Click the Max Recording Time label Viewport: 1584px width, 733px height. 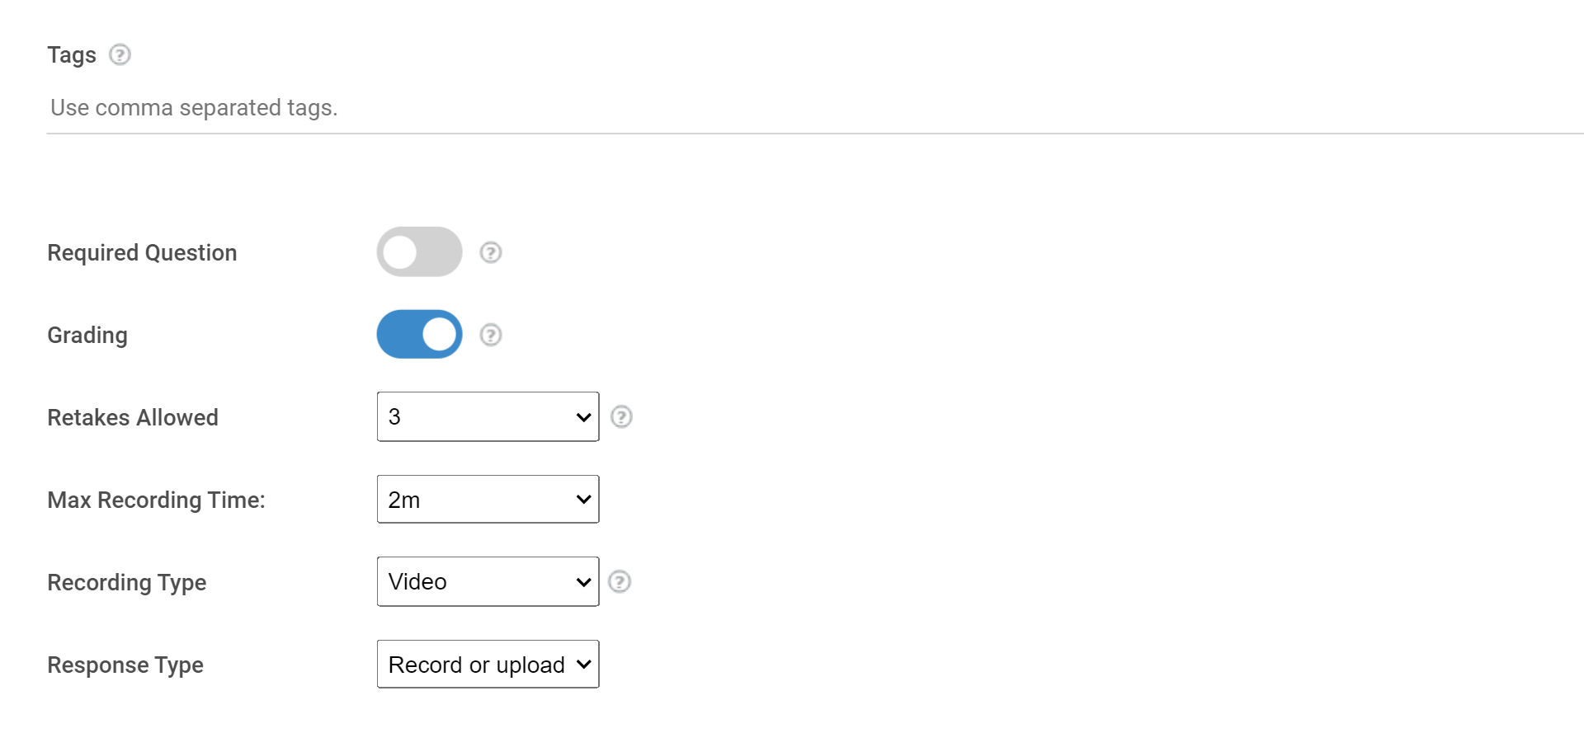click(156, 500)
